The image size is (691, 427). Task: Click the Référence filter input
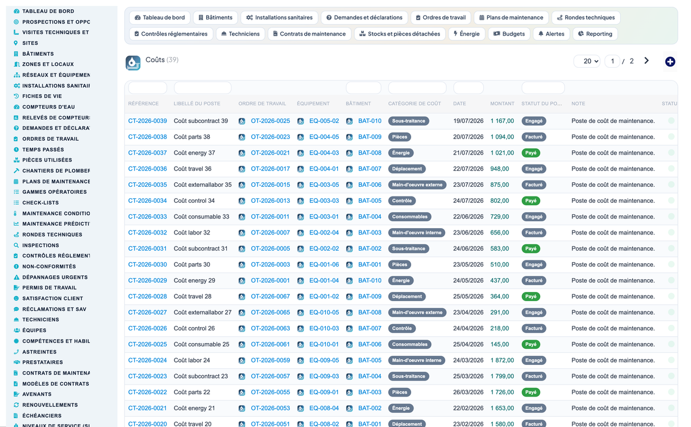(147, 88)
